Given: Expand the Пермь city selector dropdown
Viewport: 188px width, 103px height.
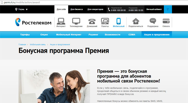Looking at the screenshot, I should coord(21,9).
